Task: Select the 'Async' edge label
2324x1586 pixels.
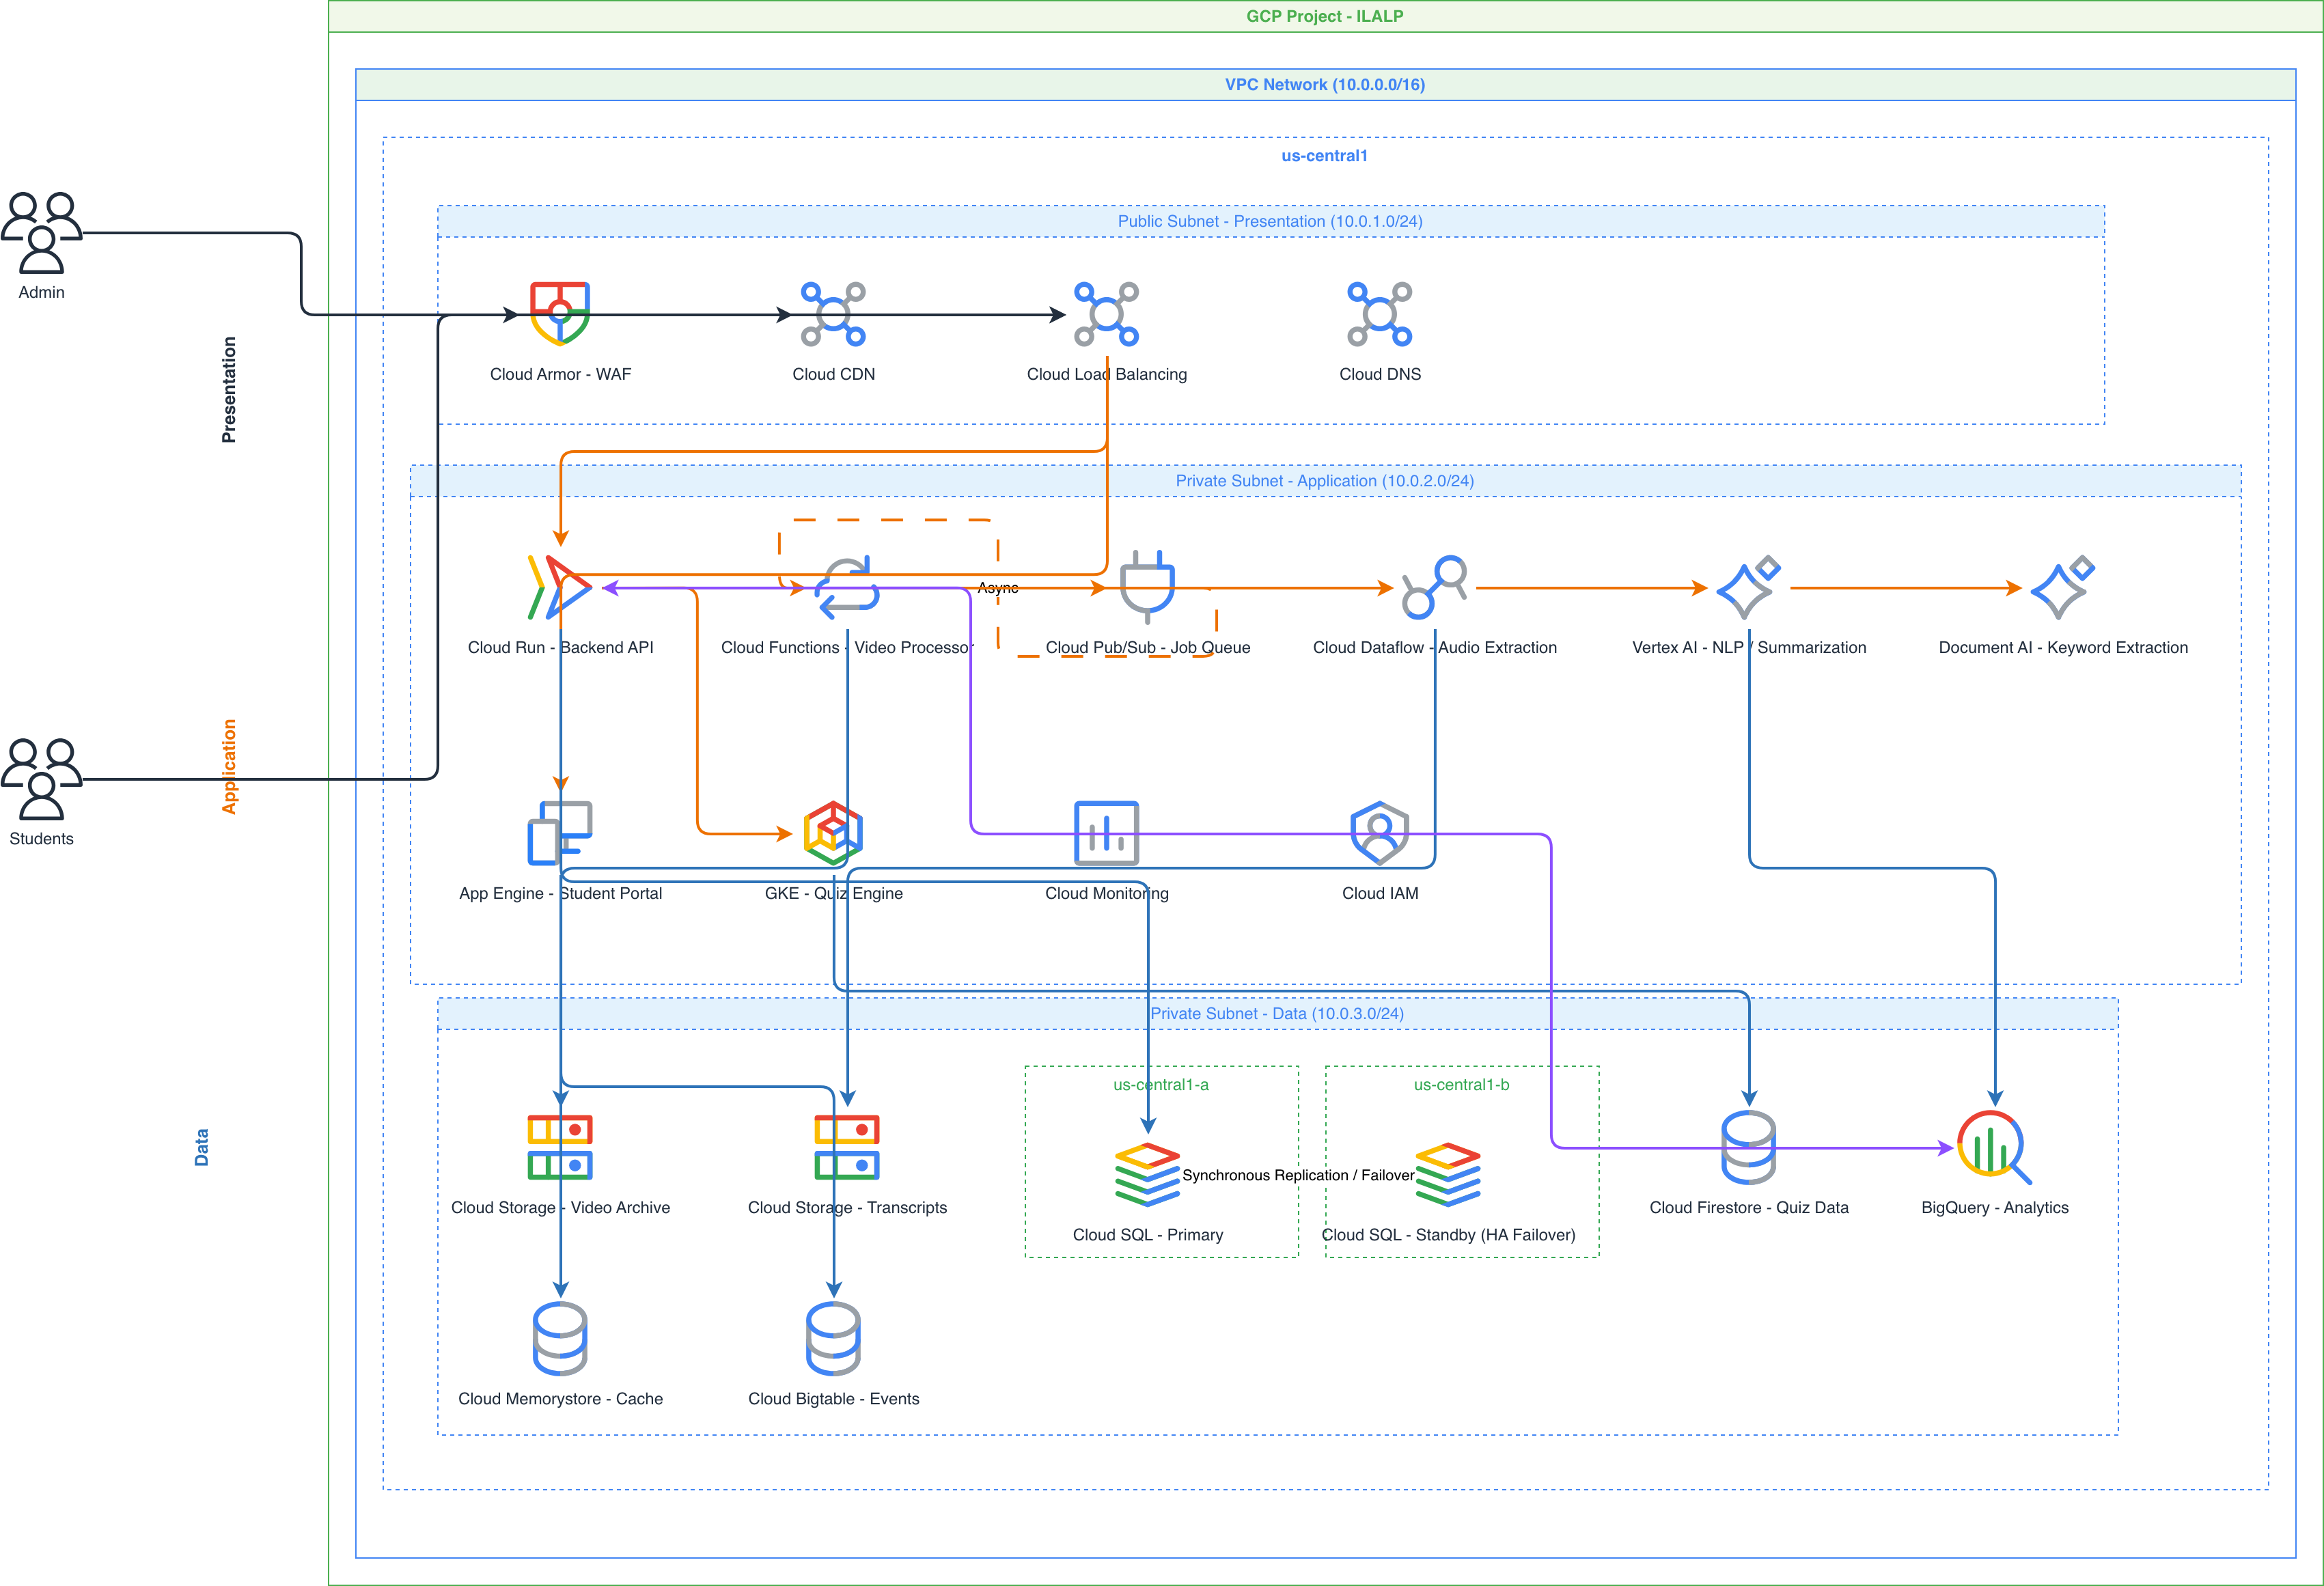Action: pos(998,588)
